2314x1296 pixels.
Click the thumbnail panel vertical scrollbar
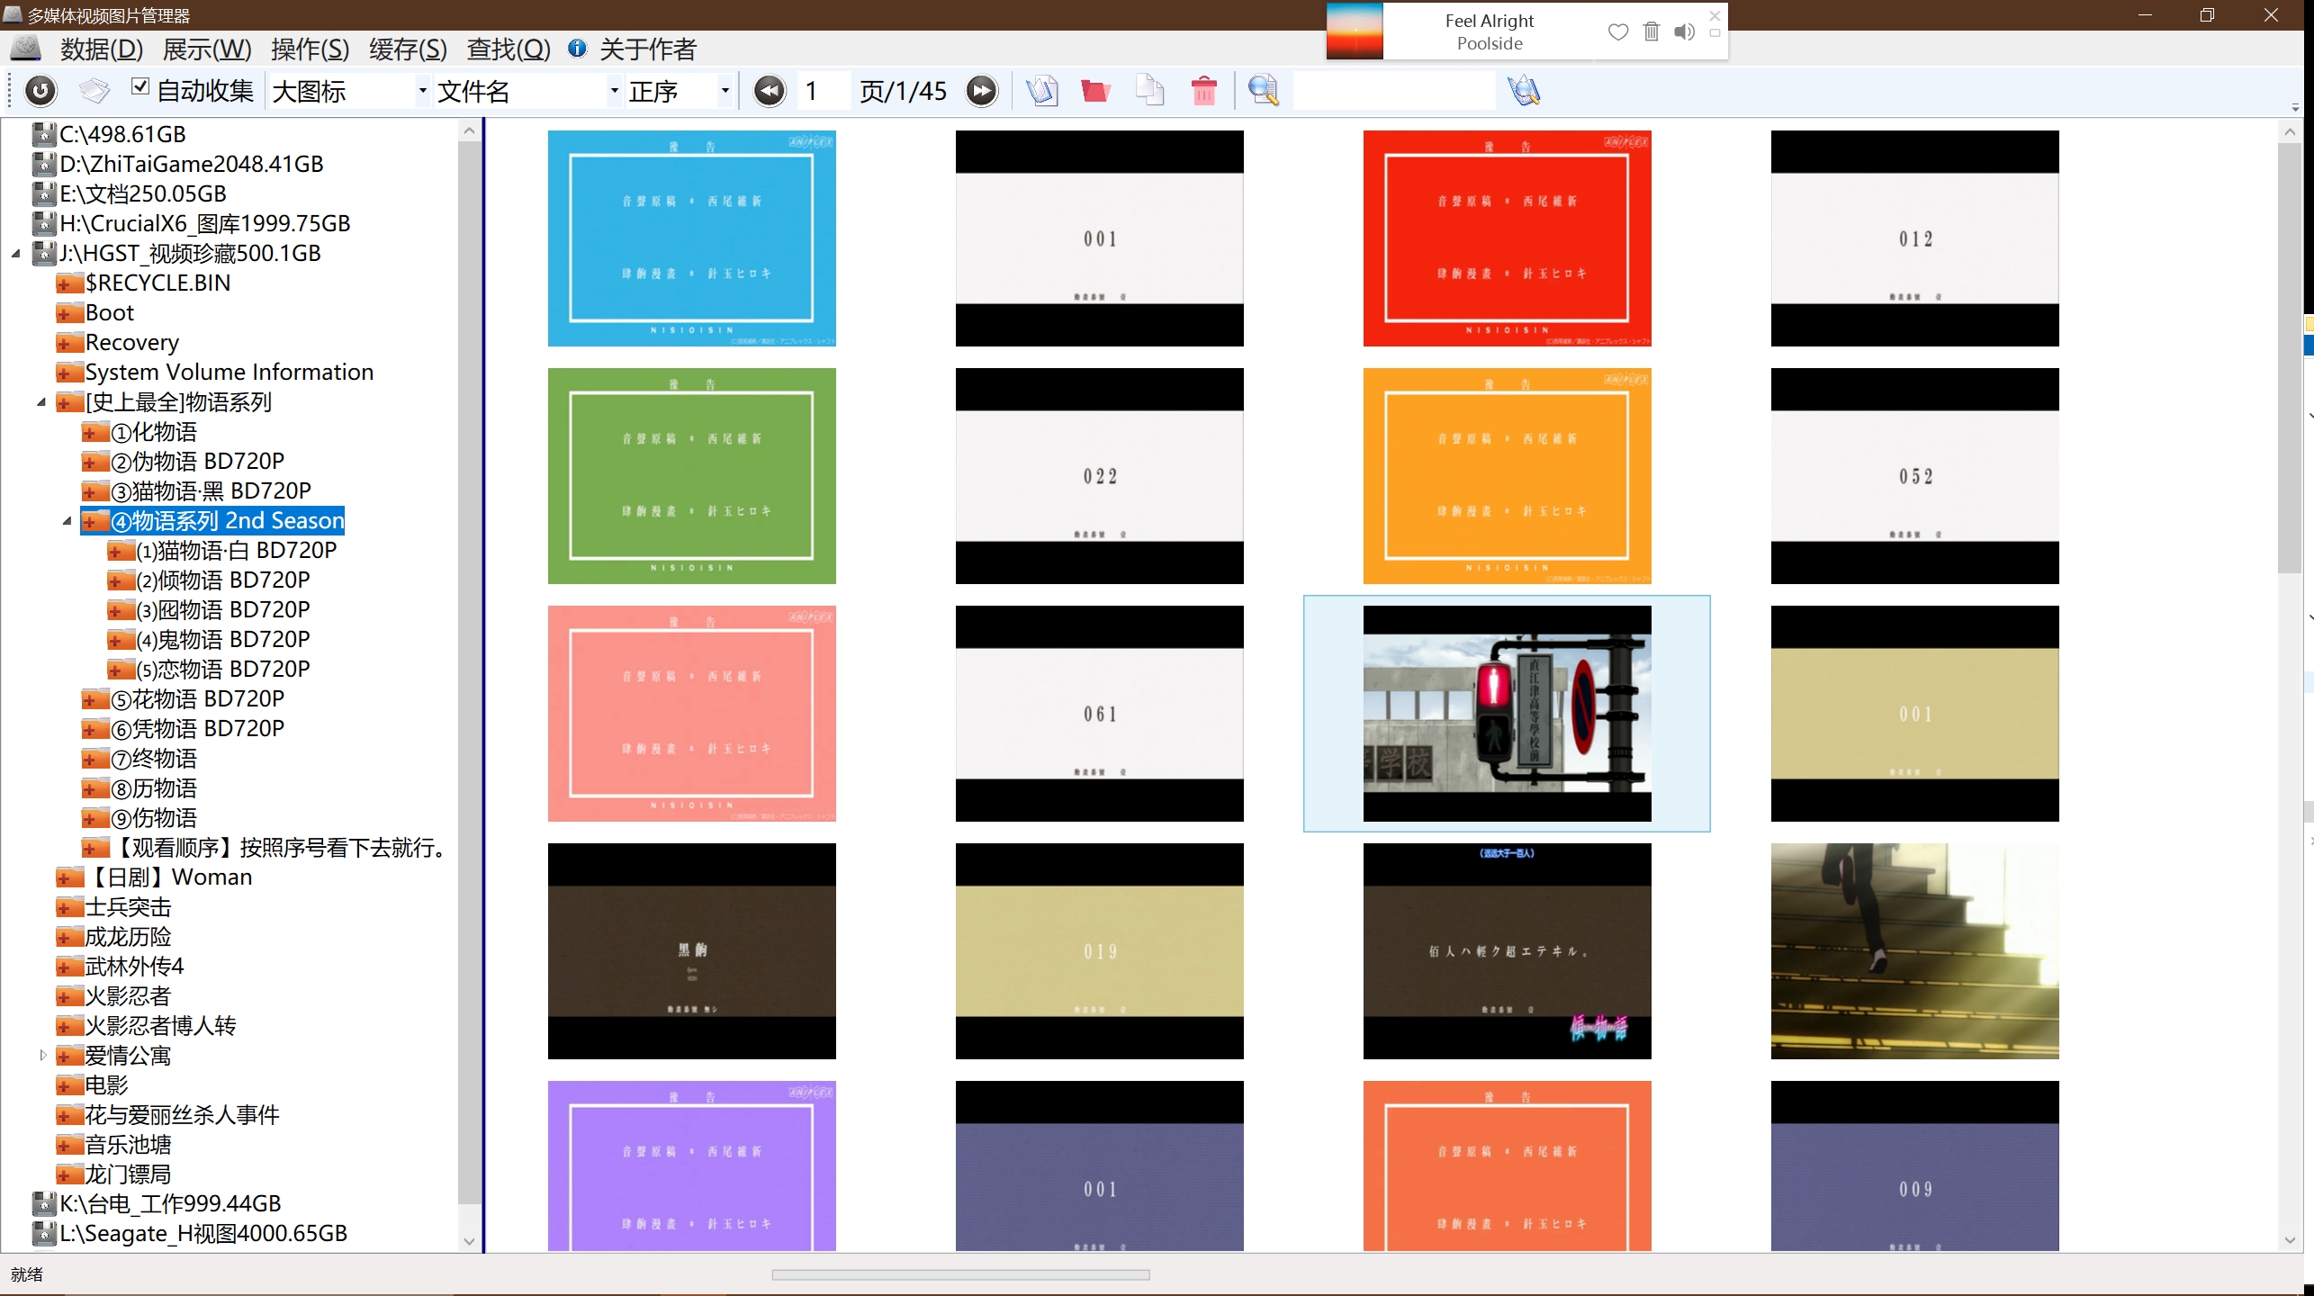tap(2290, 360)
